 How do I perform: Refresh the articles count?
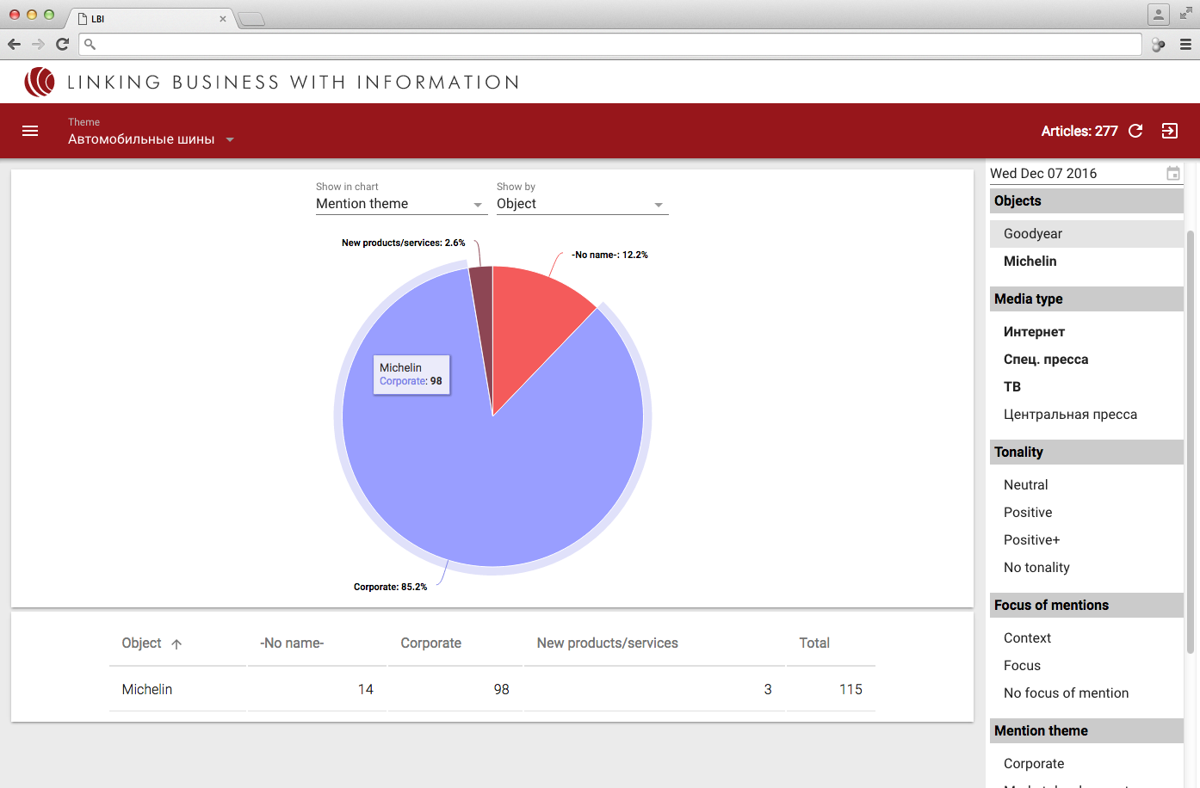pos(1135,131)
